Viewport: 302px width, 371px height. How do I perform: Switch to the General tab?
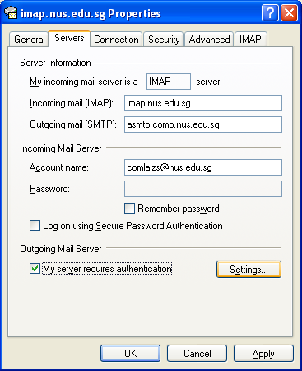tap(29, 40)
